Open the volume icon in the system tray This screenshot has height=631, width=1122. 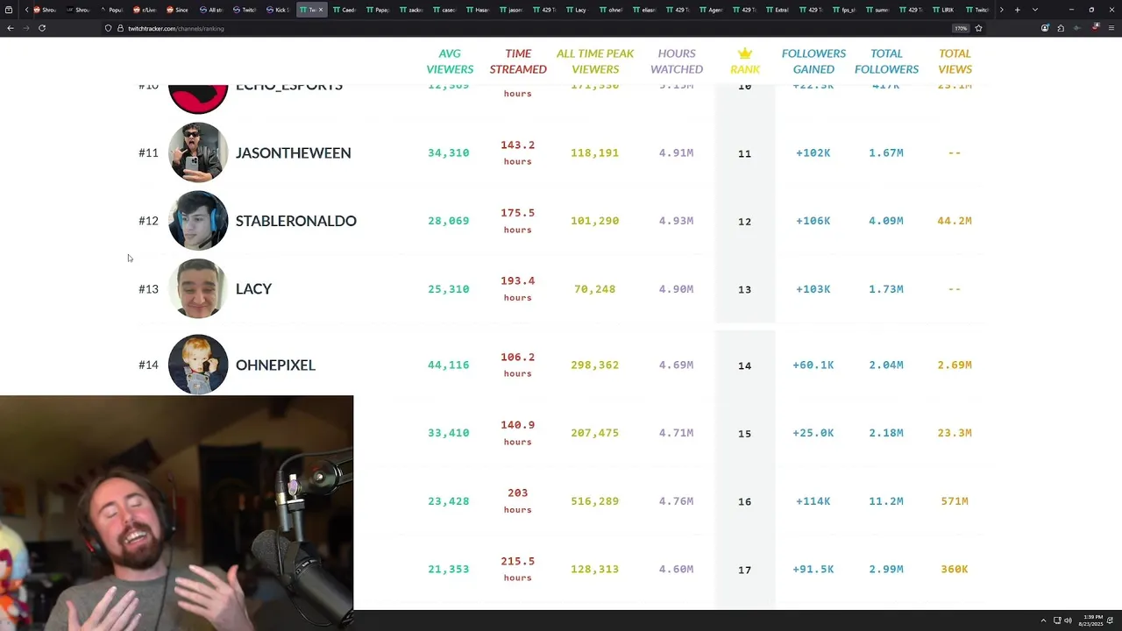(1068, 620)
